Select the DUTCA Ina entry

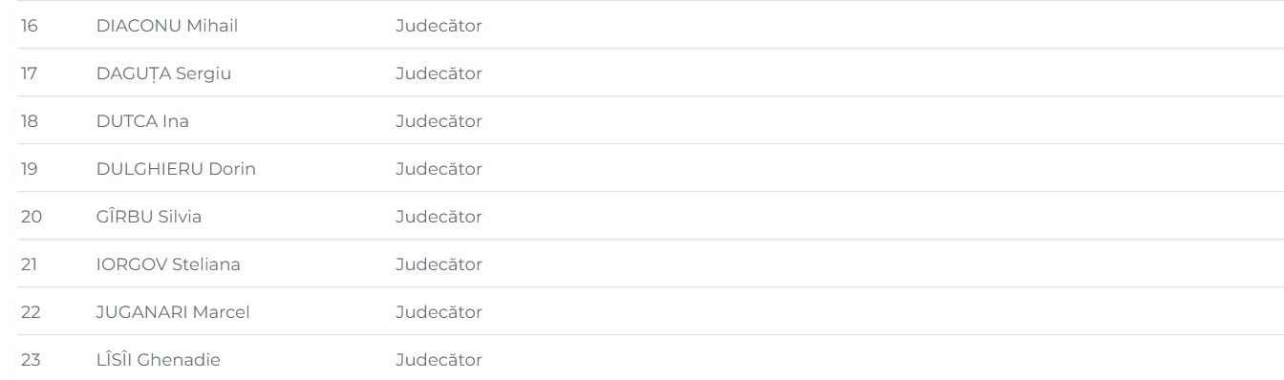click(x=142, y=121)
